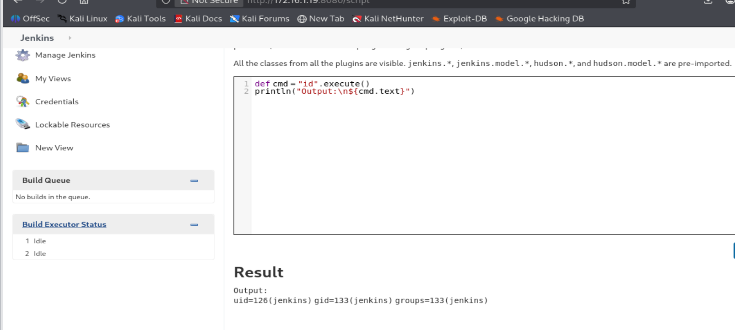Open the Exploit-DB bookmark
Image resolution: width=735 pixels, height=330 pixels.
(459, 19)
